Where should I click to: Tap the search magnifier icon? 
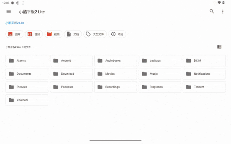pos(212,11)
